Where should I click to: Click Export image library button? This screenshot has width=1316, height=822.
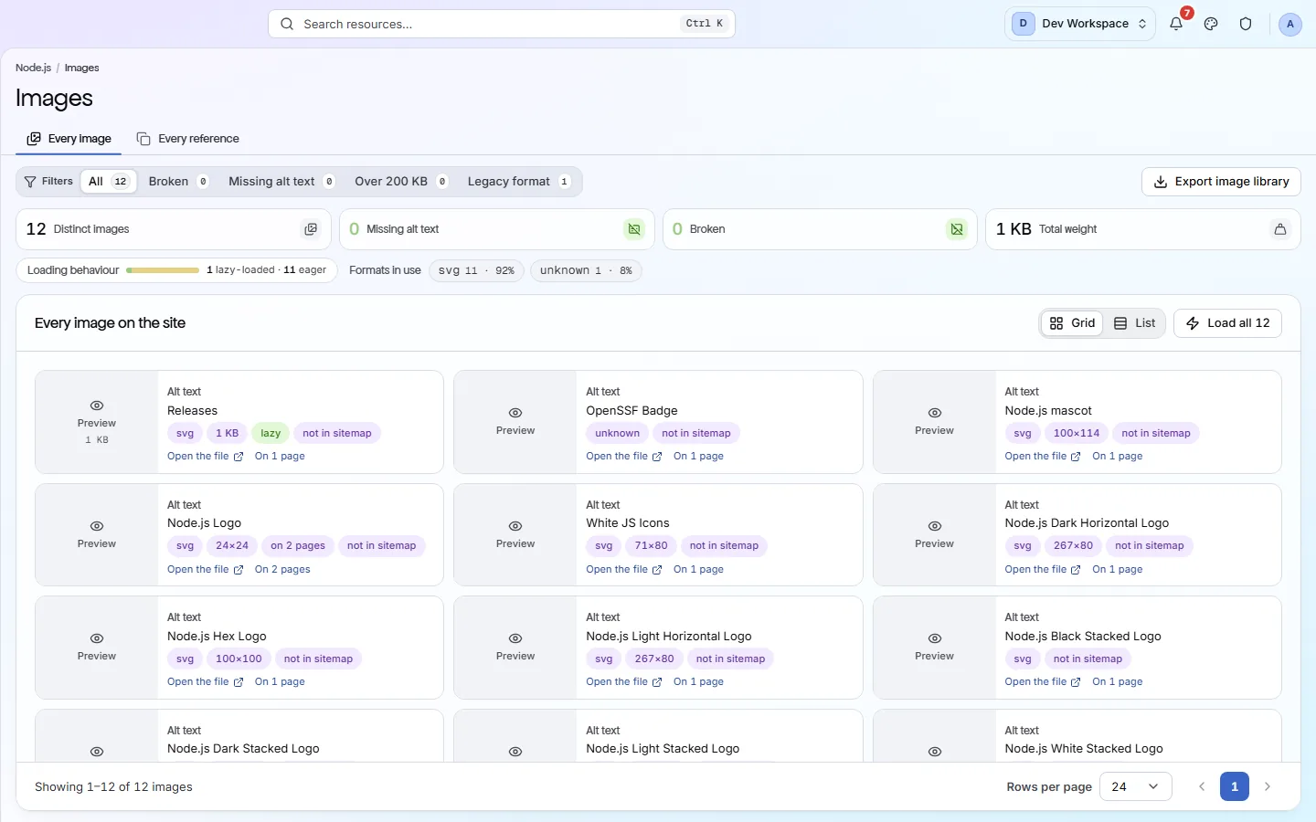[x=1221, y=182]
